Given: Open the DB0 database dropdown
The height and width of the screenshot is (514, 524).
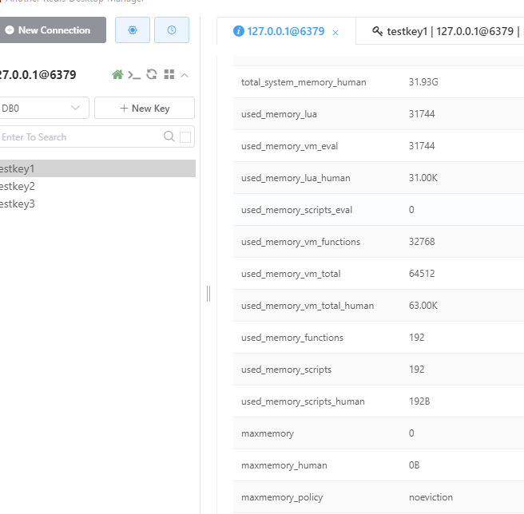Looking at the screenshot, I should point(42,108).
